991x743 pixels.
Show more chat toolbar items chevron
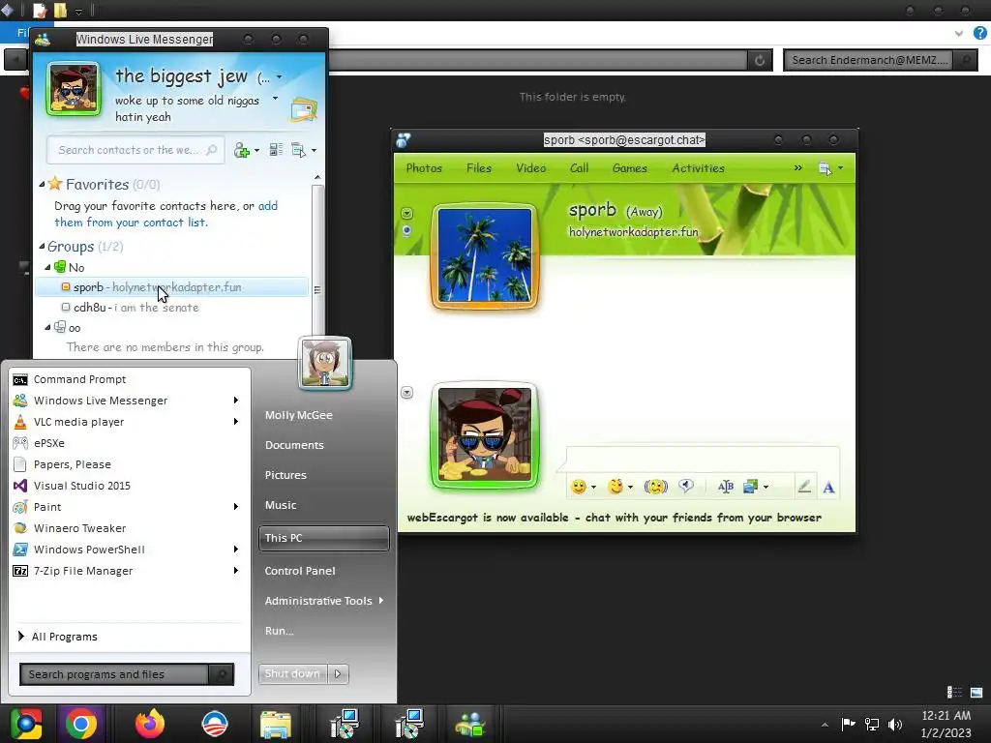[797, 168]
